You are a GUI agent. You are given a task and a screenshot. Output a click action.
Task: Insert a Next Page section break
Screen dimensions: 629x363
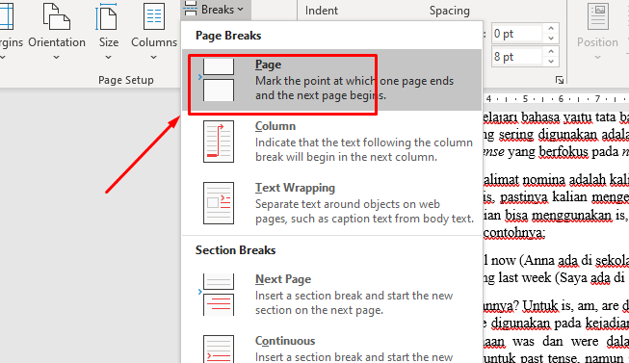[x=331, y=295]
